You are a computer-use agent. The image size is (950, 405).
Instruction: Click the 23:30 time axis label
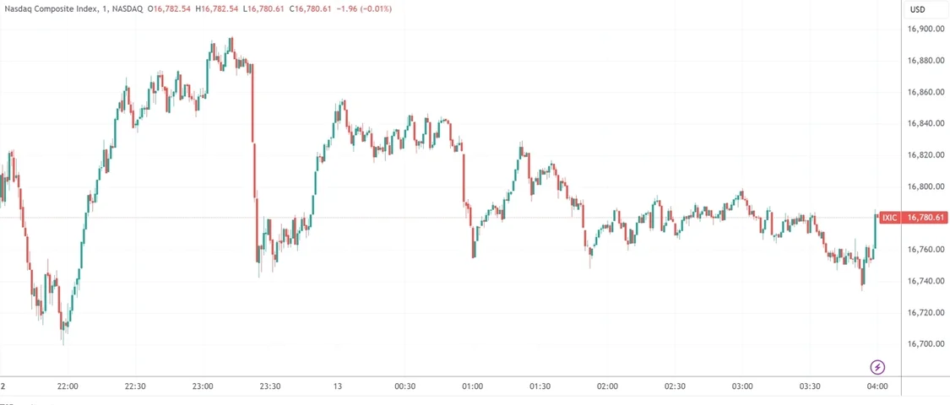click(270, 386)
